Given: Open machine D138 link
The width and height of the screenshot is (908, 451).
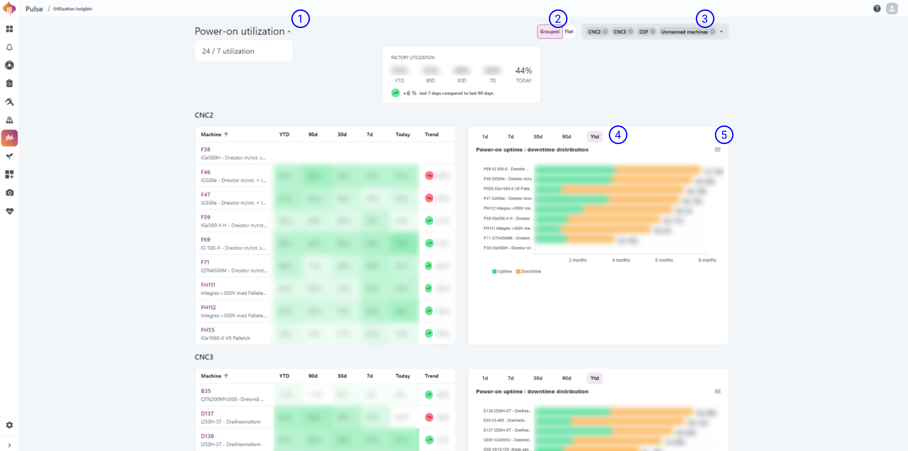Looking at the screenshot, I should (x=207, y=436).
